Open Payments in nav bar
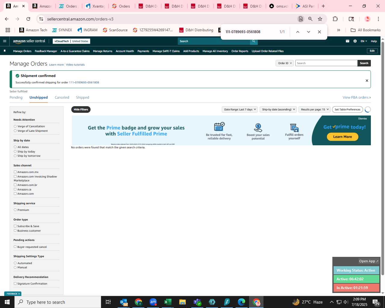Image resolution: width=385 pixels, height=308 pixels. [143, 51]
